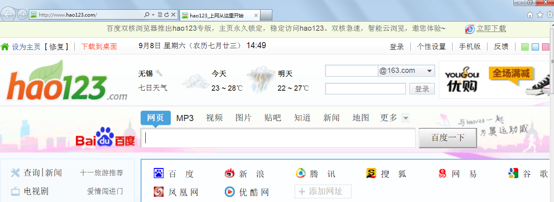This screenshot has height=202, width=554.
Task: Click today's cloudy weather icon
Action: tap(195, 81)
